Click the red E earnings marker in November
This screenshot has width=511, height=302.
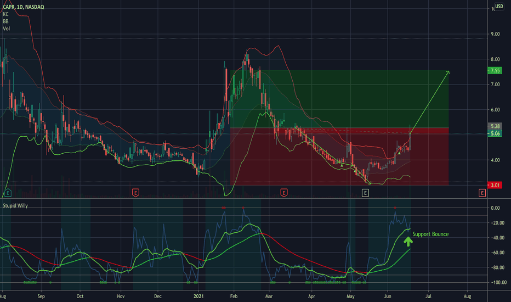point(135,193)
